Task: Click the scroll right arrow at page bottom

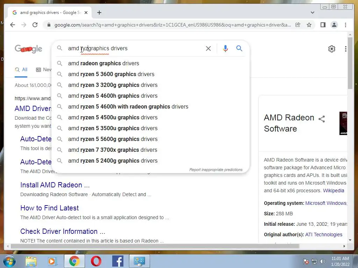Action: pos(344,246)
